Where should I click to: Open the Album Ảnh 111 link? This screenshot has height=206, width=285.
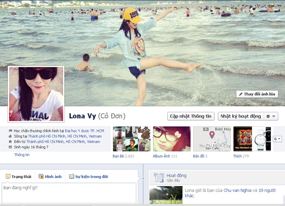click(165, 156)
